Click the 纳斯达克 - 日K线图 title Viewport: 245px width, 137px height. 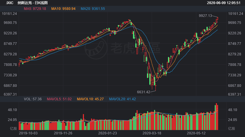pos(32,3)
